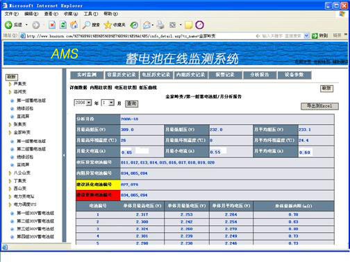Open the Back button history dropdown arrow
The height and width of the screenshot is (262, 350).
tap(26, 25)
